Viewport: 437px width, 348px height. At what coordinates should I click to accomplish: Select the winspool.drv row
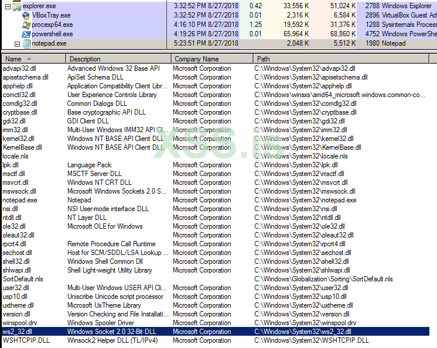click(216, 323)
